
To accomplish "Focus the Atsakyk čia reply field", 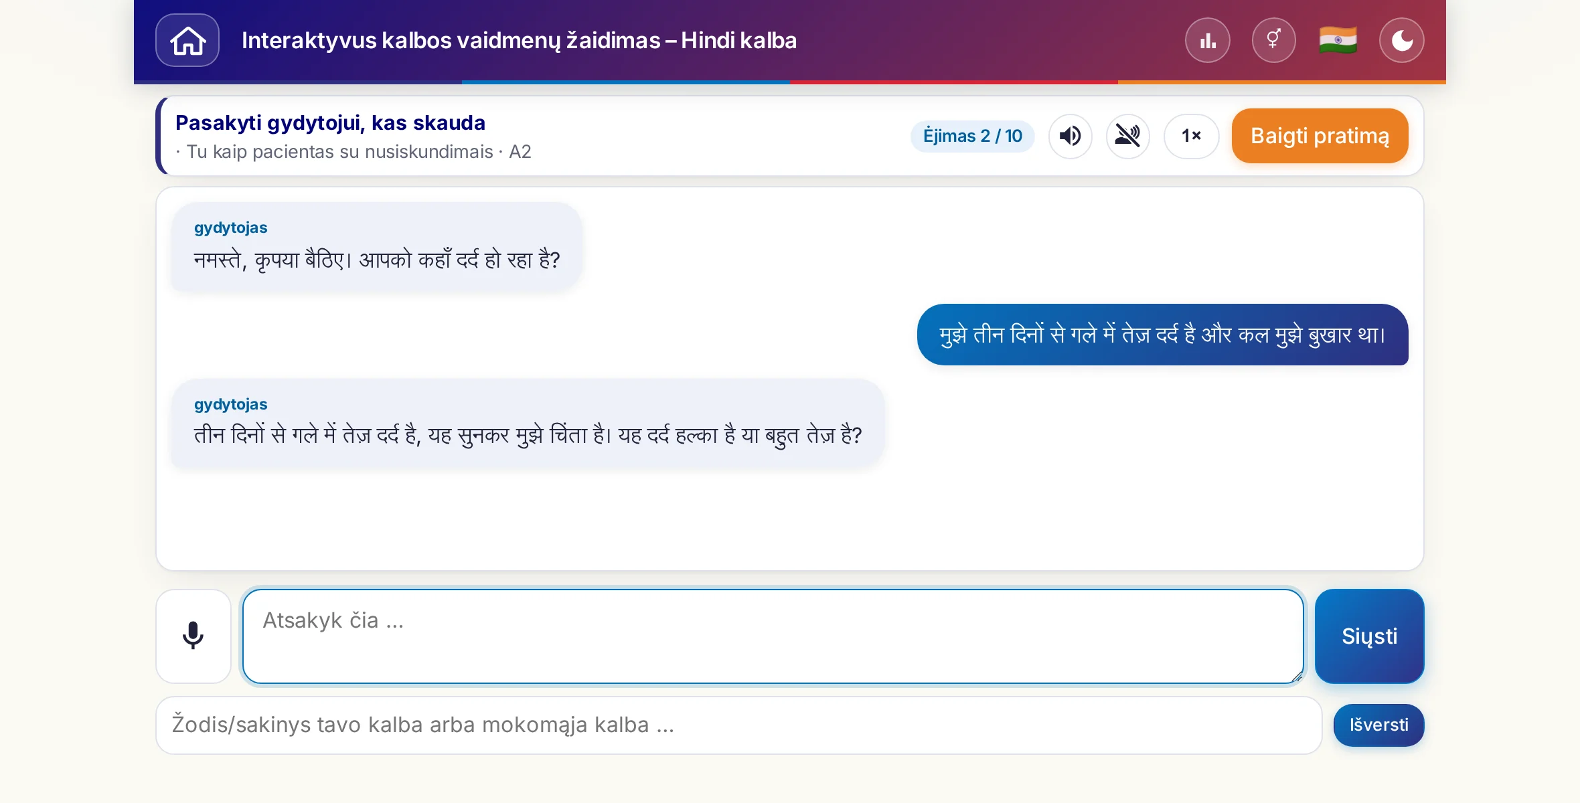I will click(773, 636).
